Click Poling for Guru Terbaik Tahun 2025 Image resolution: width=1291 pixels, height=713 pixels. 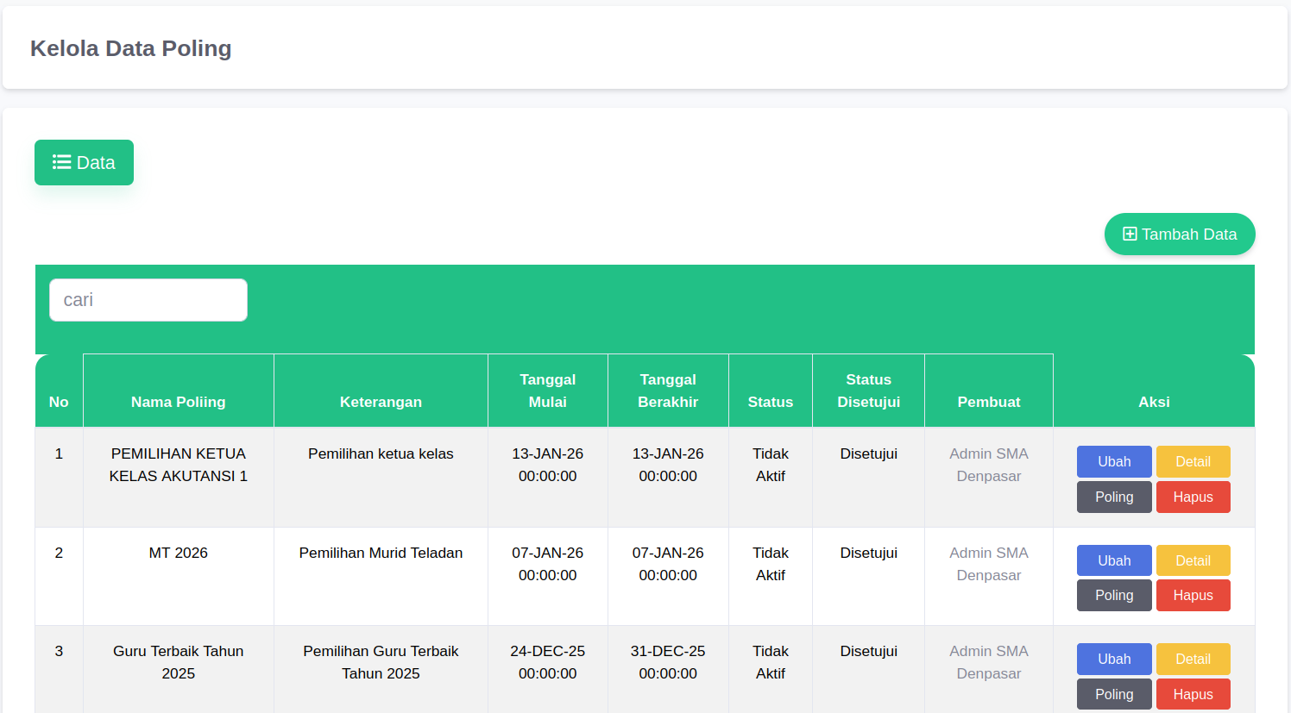[1114, 694]
